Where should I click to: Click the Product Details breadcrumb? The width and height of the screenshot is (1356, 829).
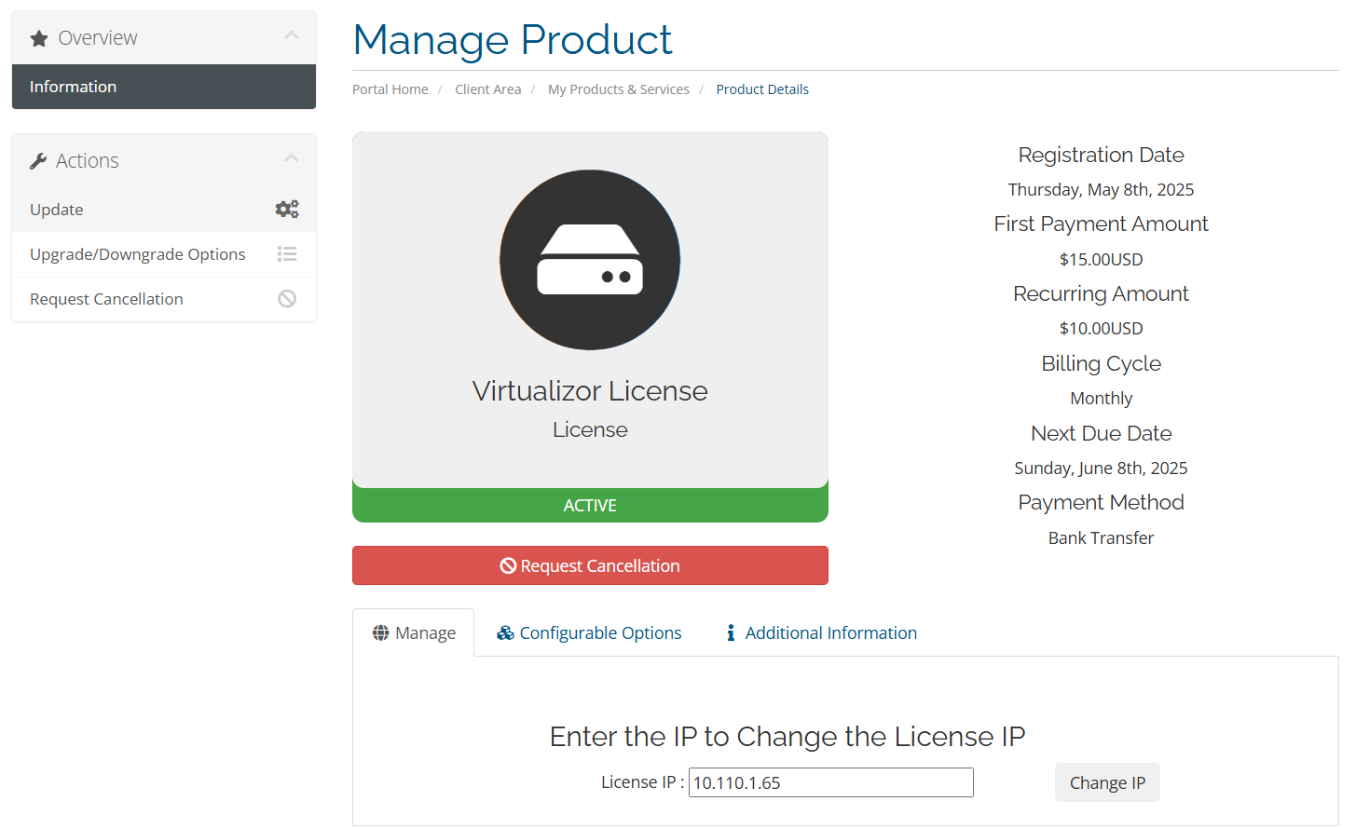[x=762, y=89]
